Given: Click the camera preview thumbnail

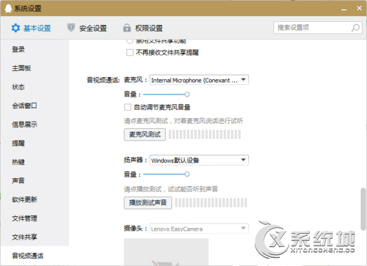Looking at the screenshot, I should (x=166, y=252).
